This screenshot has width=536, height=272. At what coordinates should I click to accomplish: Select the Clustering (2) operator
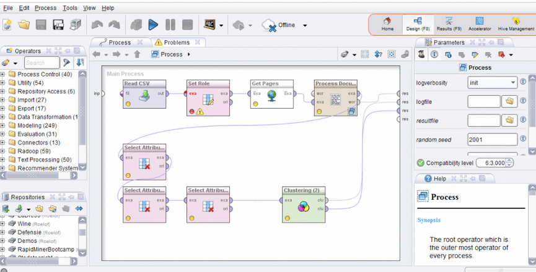[305, 203]
